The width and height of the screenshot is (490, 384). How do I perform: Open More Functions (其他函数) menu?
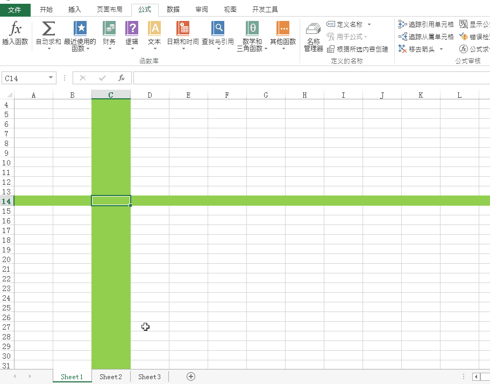(283, 35)
